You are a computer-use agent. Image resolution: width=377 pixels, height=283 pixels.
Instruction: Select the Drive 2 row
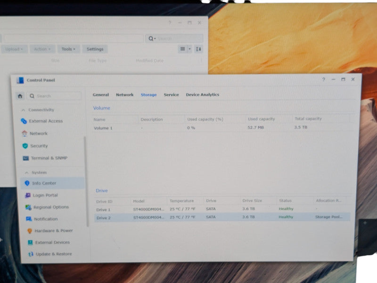point(222,217)
